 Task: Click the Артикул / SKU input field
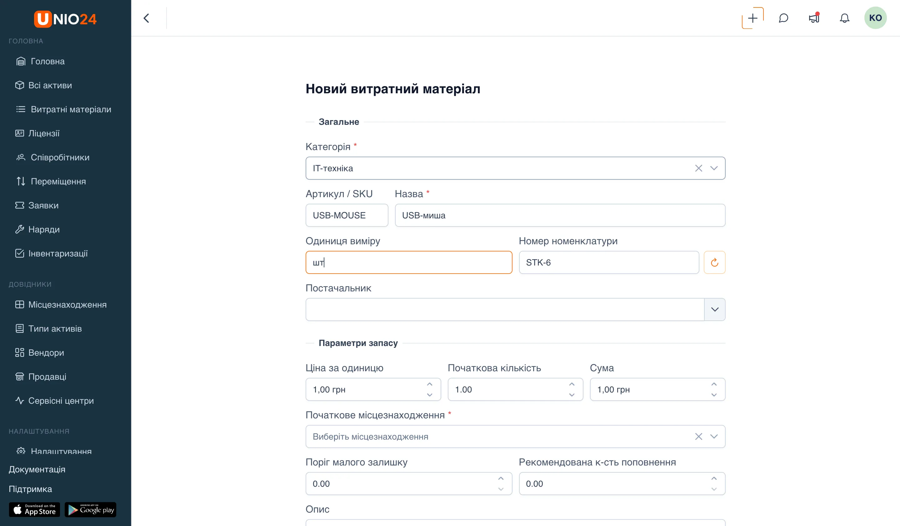tap(347, 215)
